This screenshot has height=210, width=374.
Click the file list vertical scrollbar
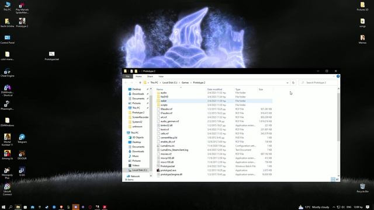pyautogui.click(x=338, y=117)
